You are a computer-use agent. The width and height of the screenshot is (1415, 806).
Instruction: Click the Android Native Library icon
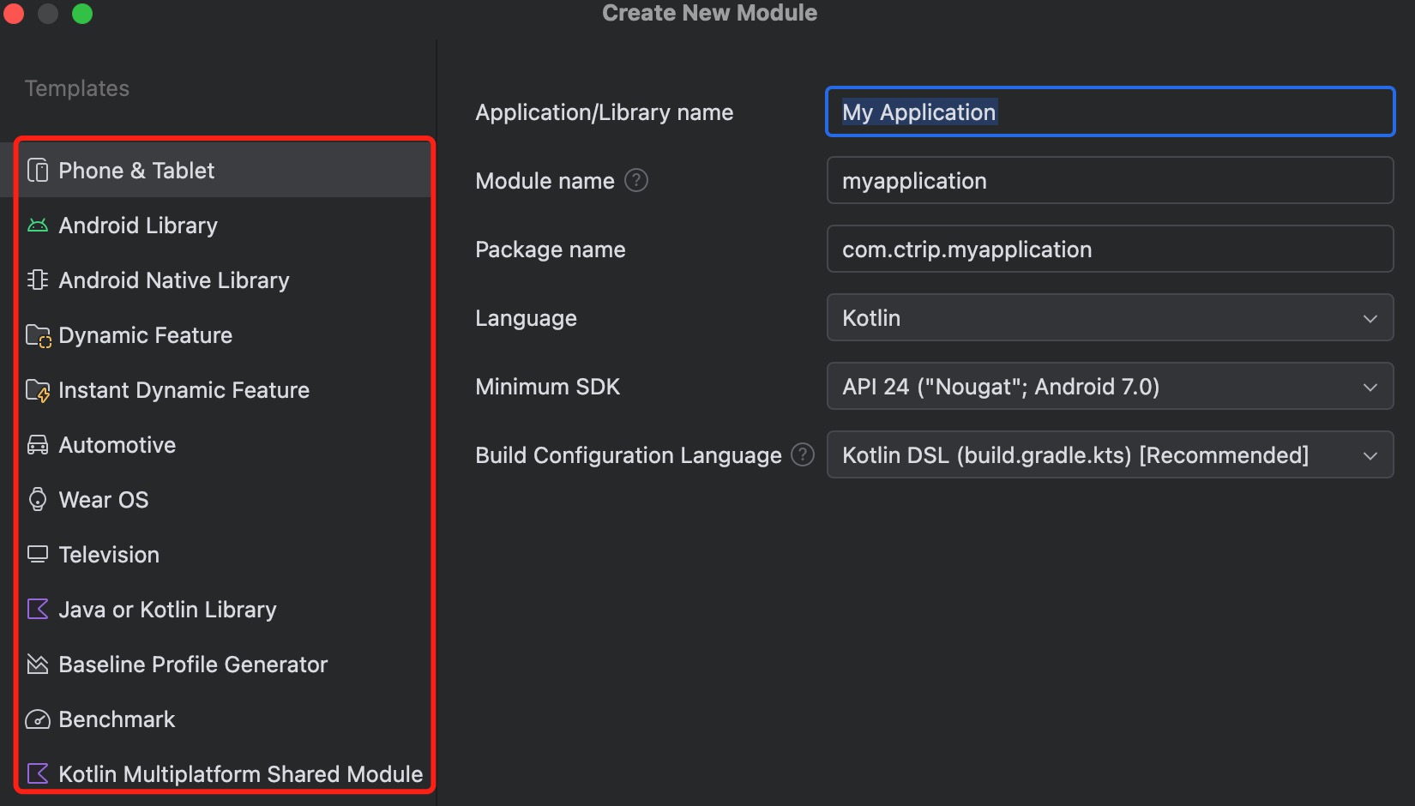point(38,280)
